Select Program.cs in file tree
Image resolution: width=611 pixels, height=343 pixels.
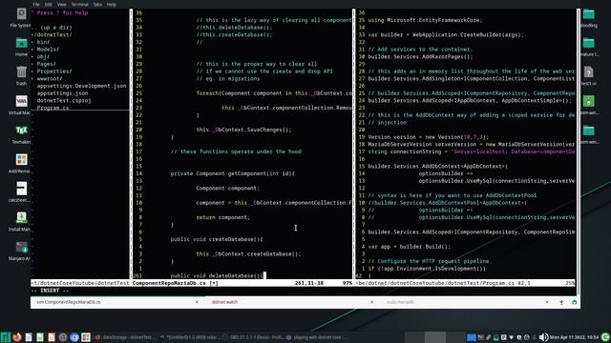coord(53,108)
